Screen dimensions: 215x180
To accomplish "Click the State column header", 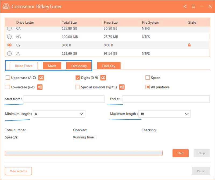I will pos(192,23).
